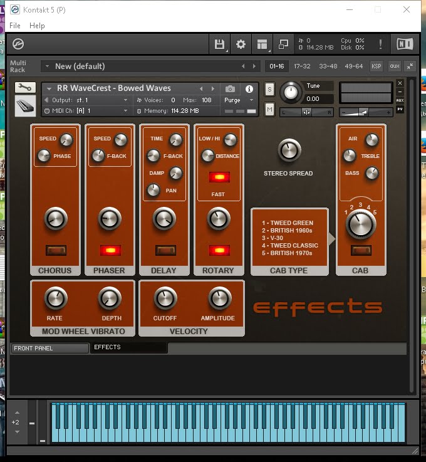Toggle the Cab effect switch
Screen dimensions: 426x462
(361, 251)
